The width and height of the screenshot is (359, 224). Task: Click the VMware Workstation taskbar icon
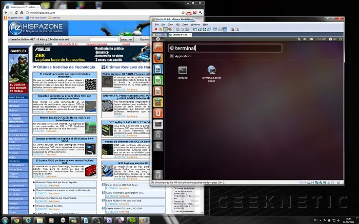(x=144, y=220)
